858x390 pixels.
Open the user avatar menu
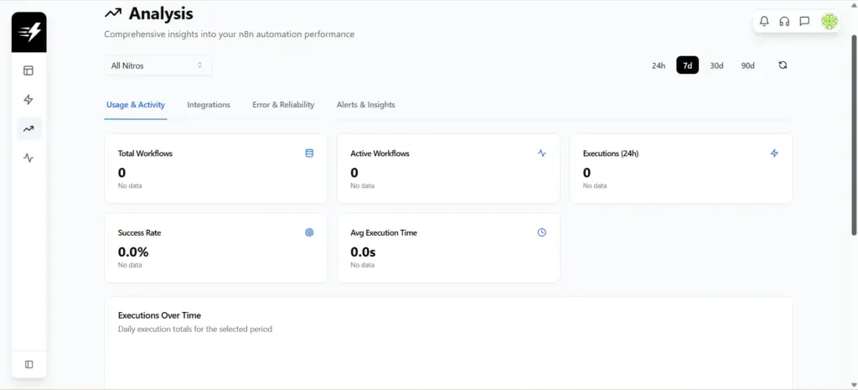829,21
